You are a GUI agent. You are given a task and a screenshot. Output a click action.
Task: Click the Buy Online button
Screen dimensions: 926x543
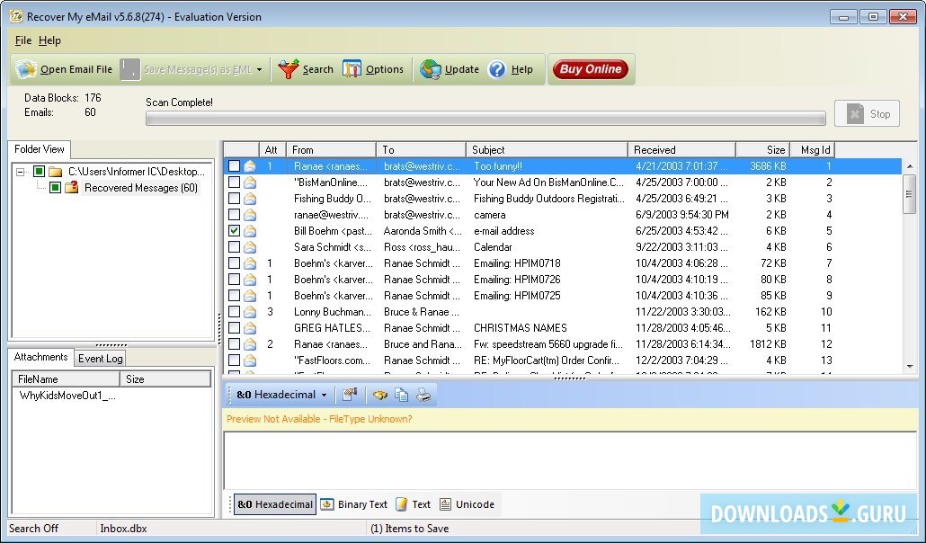590,69
